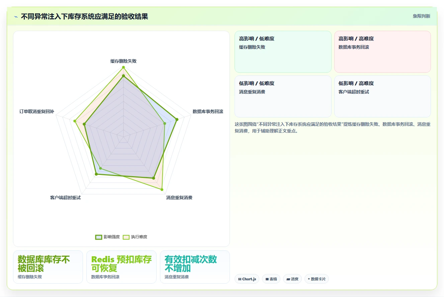Toggle the 执行难度 legend swatch

[x=126, y=237]
